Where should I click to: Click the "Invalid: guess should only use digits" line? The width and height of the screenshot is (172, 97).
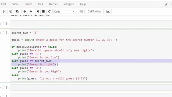point(56,50)
